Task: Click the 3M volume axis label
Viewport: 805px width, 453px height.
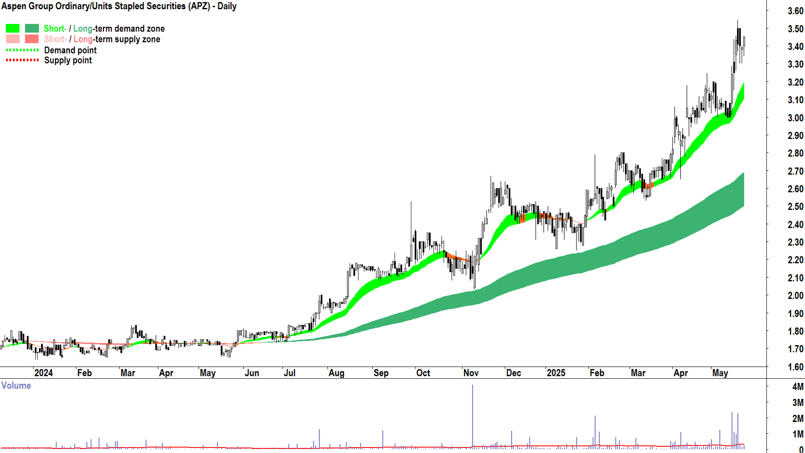Action: click(798, 403)
